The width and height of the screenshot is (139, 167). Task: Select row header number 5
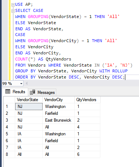click(9, 134)
